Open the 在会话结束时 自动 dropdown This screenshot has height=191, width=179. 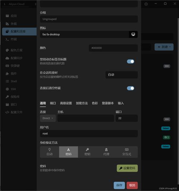click(122, 75)
